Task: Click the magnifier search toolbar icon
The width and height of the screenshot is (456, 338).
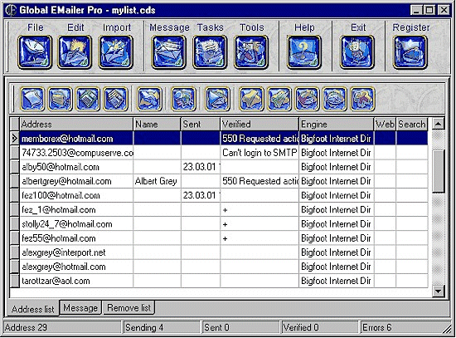Action: tap(183, 99)
